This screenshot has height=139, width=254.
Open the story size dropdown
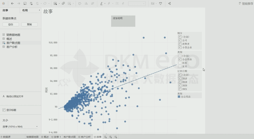[x=37, y=127]
